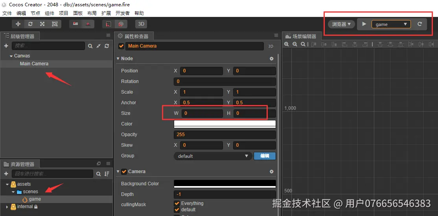The image size is (438, 216).
Task: Select the Scale transform tool
Action: (x=42, y=24)
